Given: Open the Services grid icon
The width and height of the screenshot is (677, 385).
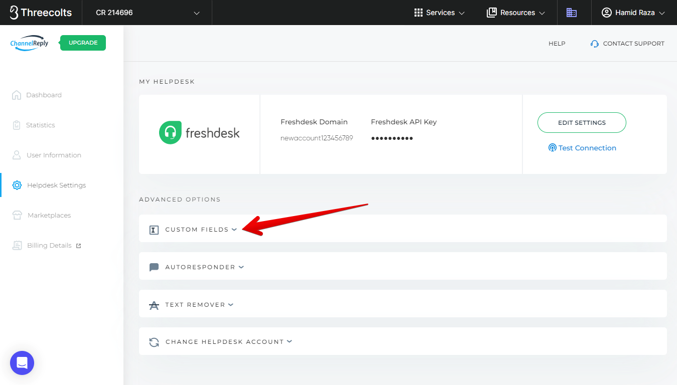Looking at the screenshot, I should [419, 13].
